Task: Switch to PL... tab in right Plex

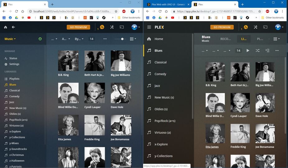Action: pos(260,39)
